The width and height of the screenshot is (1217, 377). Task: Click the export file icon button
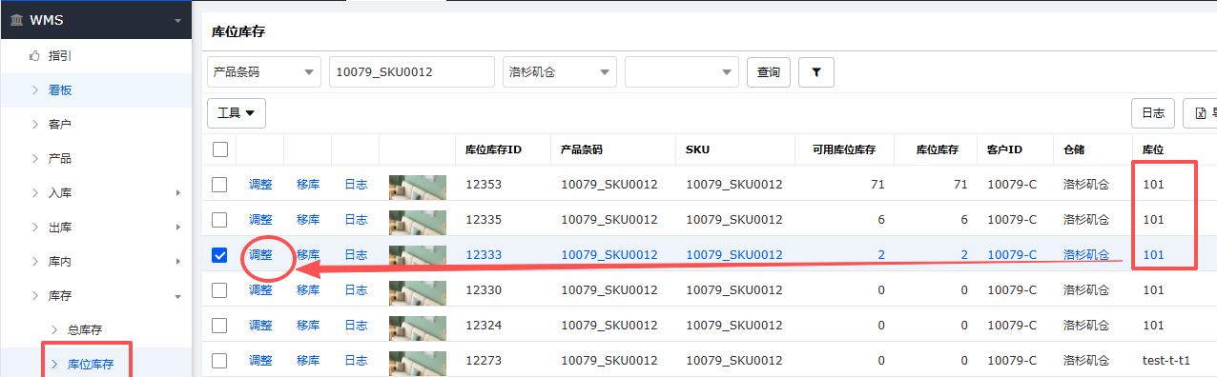[x=1200, y=113]
